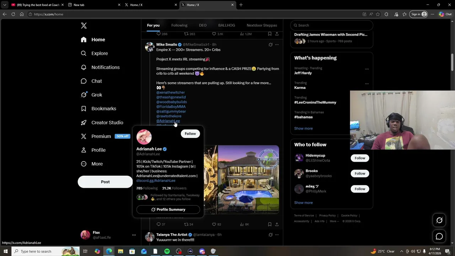
Task: Open Explore in the sidebar
Action: [94, 53]
